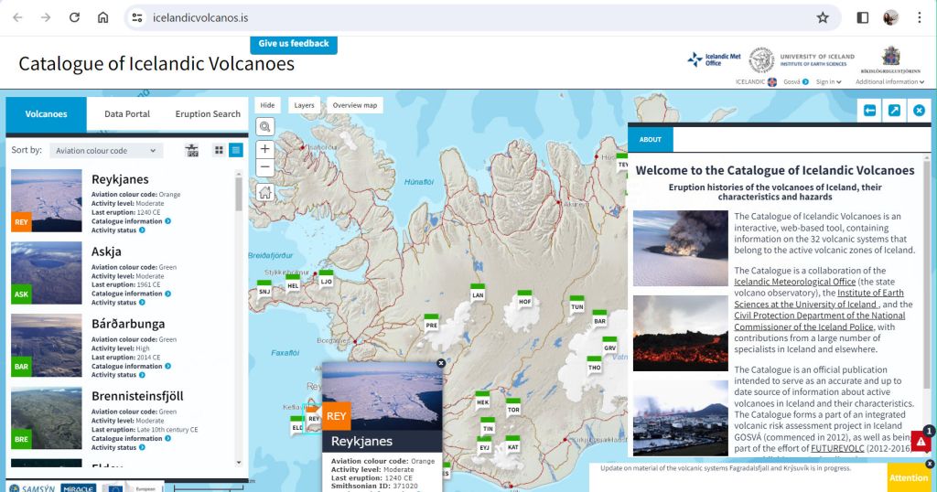Expand the Sign in menu

(x=829, y=81)
